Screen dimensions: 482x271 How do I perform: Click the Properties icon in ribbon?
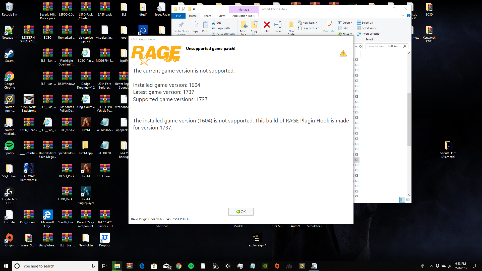(330, 25)
